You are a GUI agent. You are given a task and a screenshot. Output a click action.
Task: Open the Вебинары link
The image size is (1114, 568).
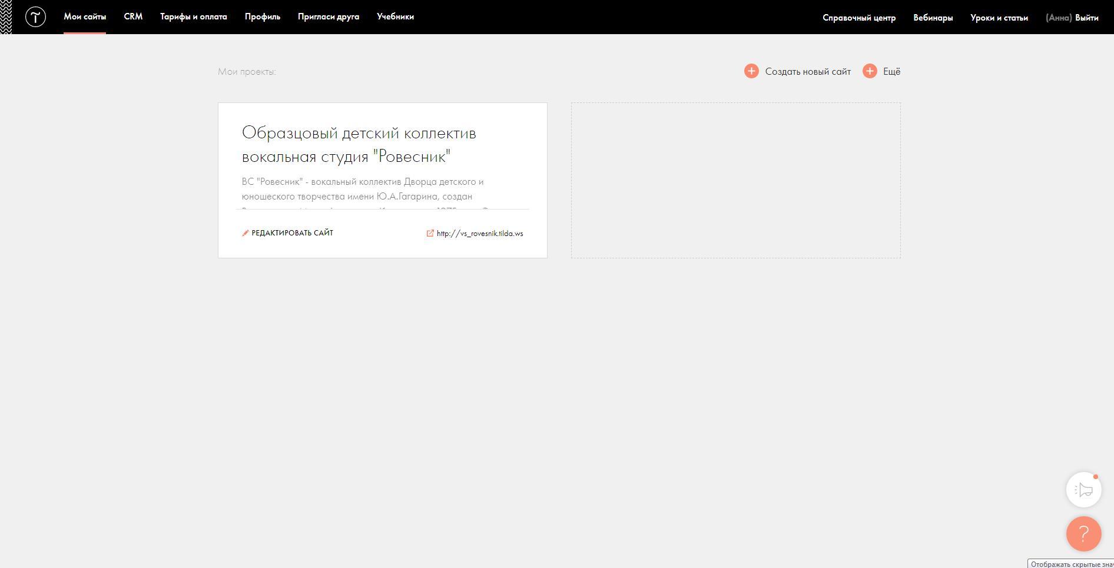(933, 18)
